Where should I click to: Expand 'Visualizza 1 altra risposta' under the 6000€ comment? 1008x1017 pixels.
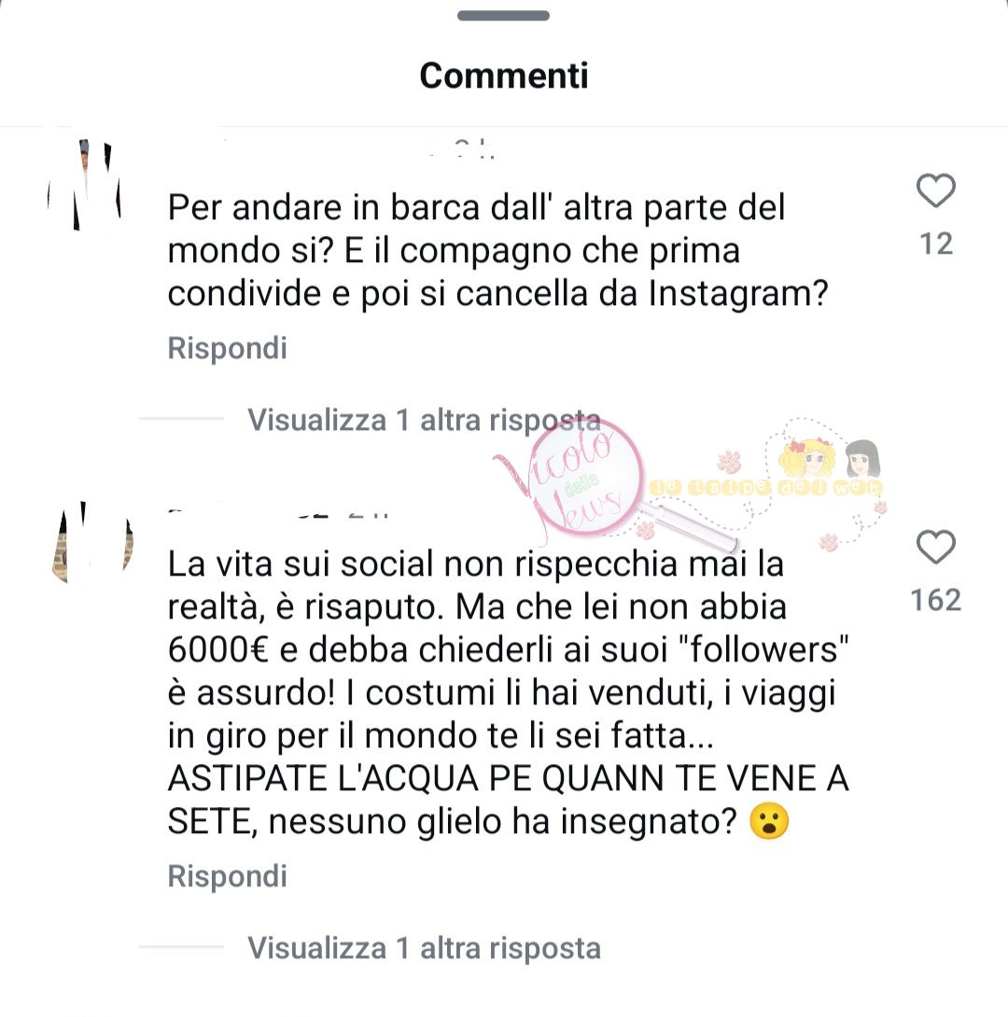pos(424,948)
